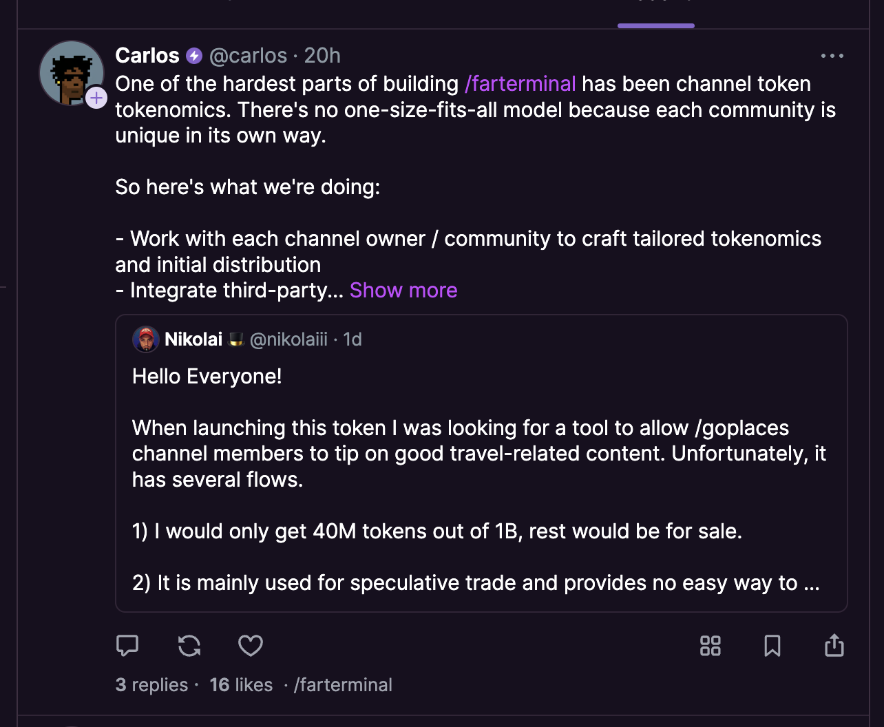Image resolution: width=884 pixels, height=727 pixels.
Task: Bookmark Carlos's cast
Action: pos(772,646)
